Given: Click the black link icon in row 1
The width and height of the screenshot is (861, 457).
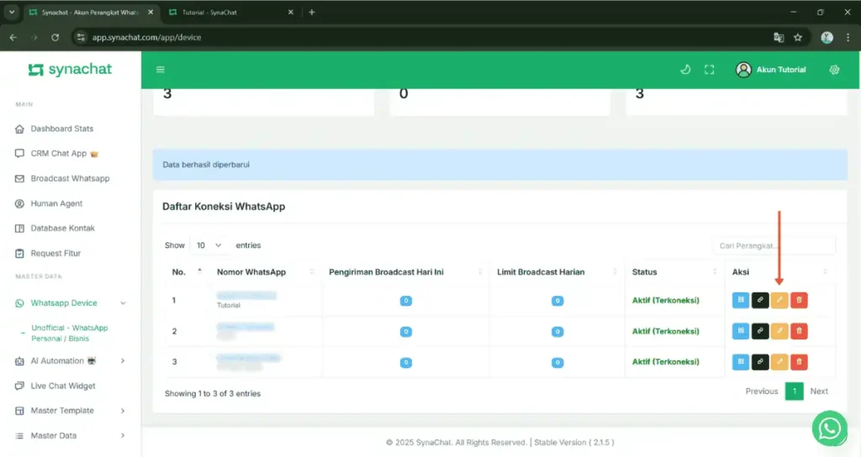Looking at the screenshot, I should 760,300.
